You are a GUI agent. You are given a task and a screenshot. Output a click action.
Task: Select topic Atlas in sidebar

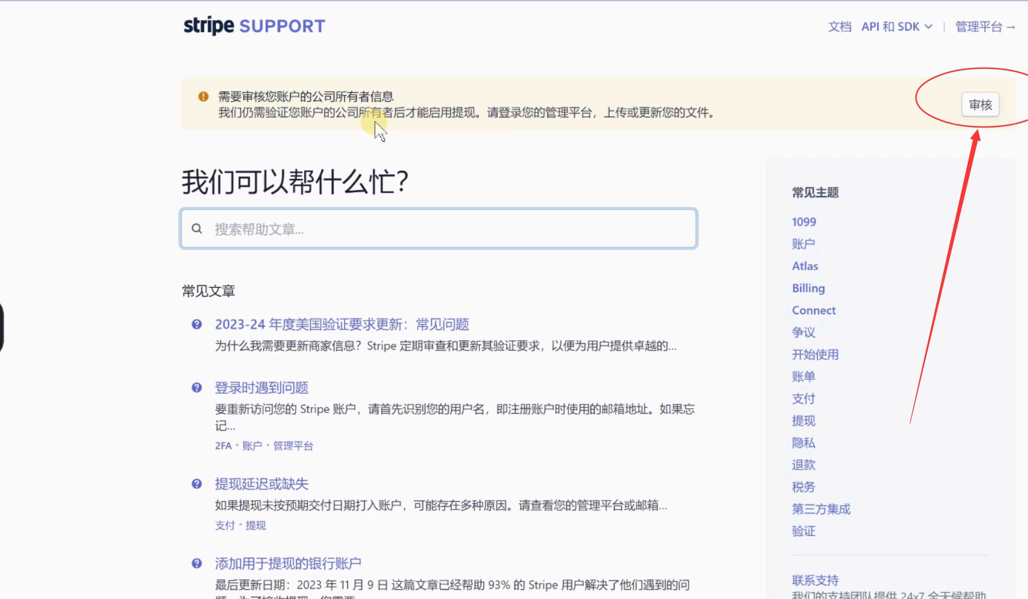805,266
